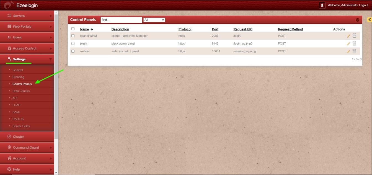This screenshot has height=175, width=372.
Task: Tick the select-all checkbox in the table header
Action: pyautogui.click(x=73, y=29)
